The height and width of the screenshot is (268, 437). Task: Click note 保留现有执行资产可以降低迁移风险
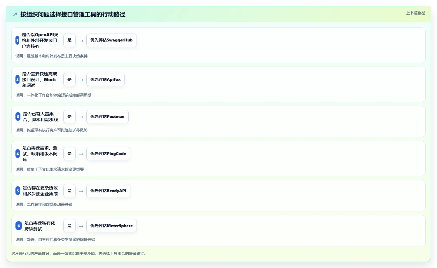[57, 130]
